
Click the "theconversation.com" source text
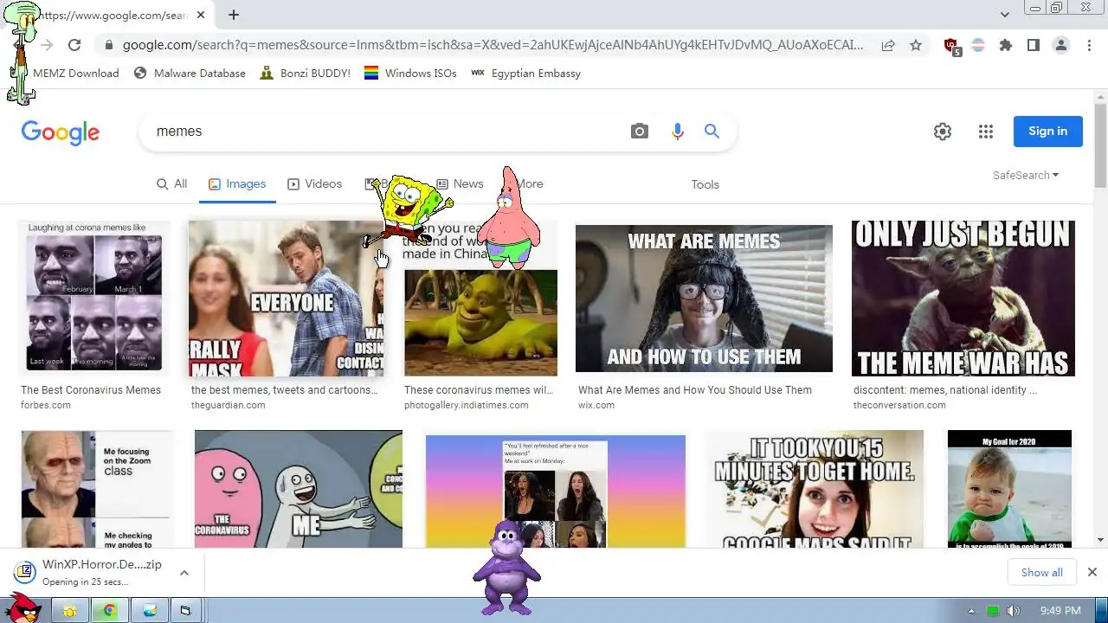pyautogui.click(x=899, y=405)
